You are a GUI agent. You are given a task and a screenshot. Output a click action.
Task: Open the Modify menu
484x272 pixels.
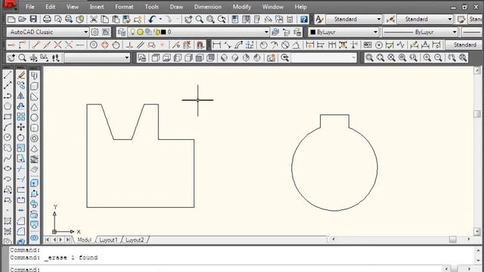[242, 7]
